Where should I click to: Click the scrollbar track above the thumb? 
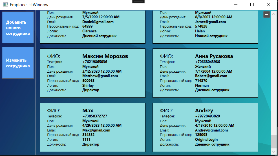[273, 76]
